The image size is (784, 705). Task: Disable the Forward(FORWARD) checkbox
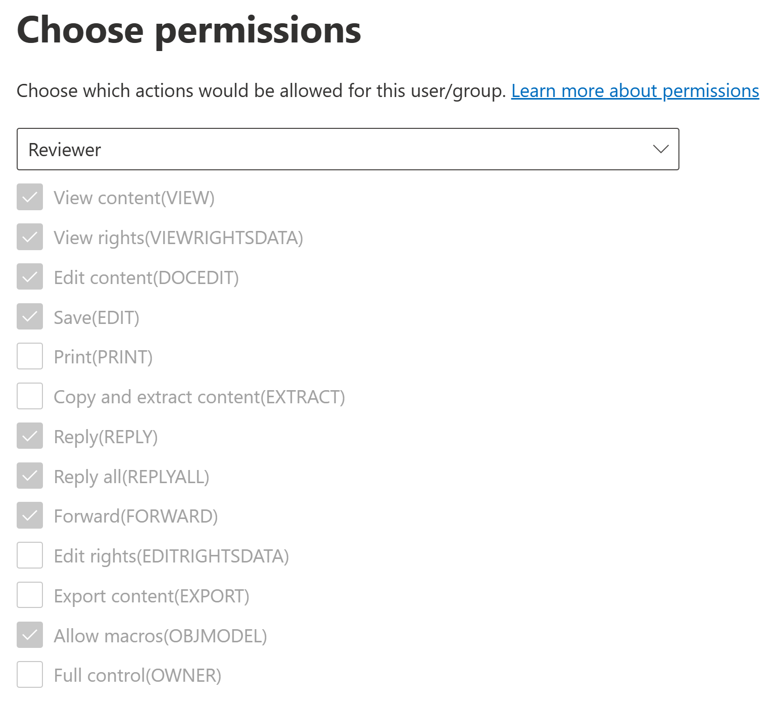tap(30, 515)
